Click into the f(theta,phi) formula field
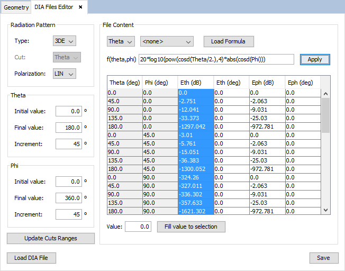The width and height of the screenshot is (345, 271). click(216, 59)
